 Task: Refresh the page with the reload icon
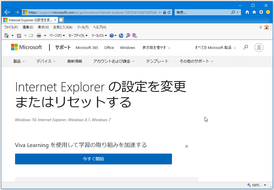(169, 13)
